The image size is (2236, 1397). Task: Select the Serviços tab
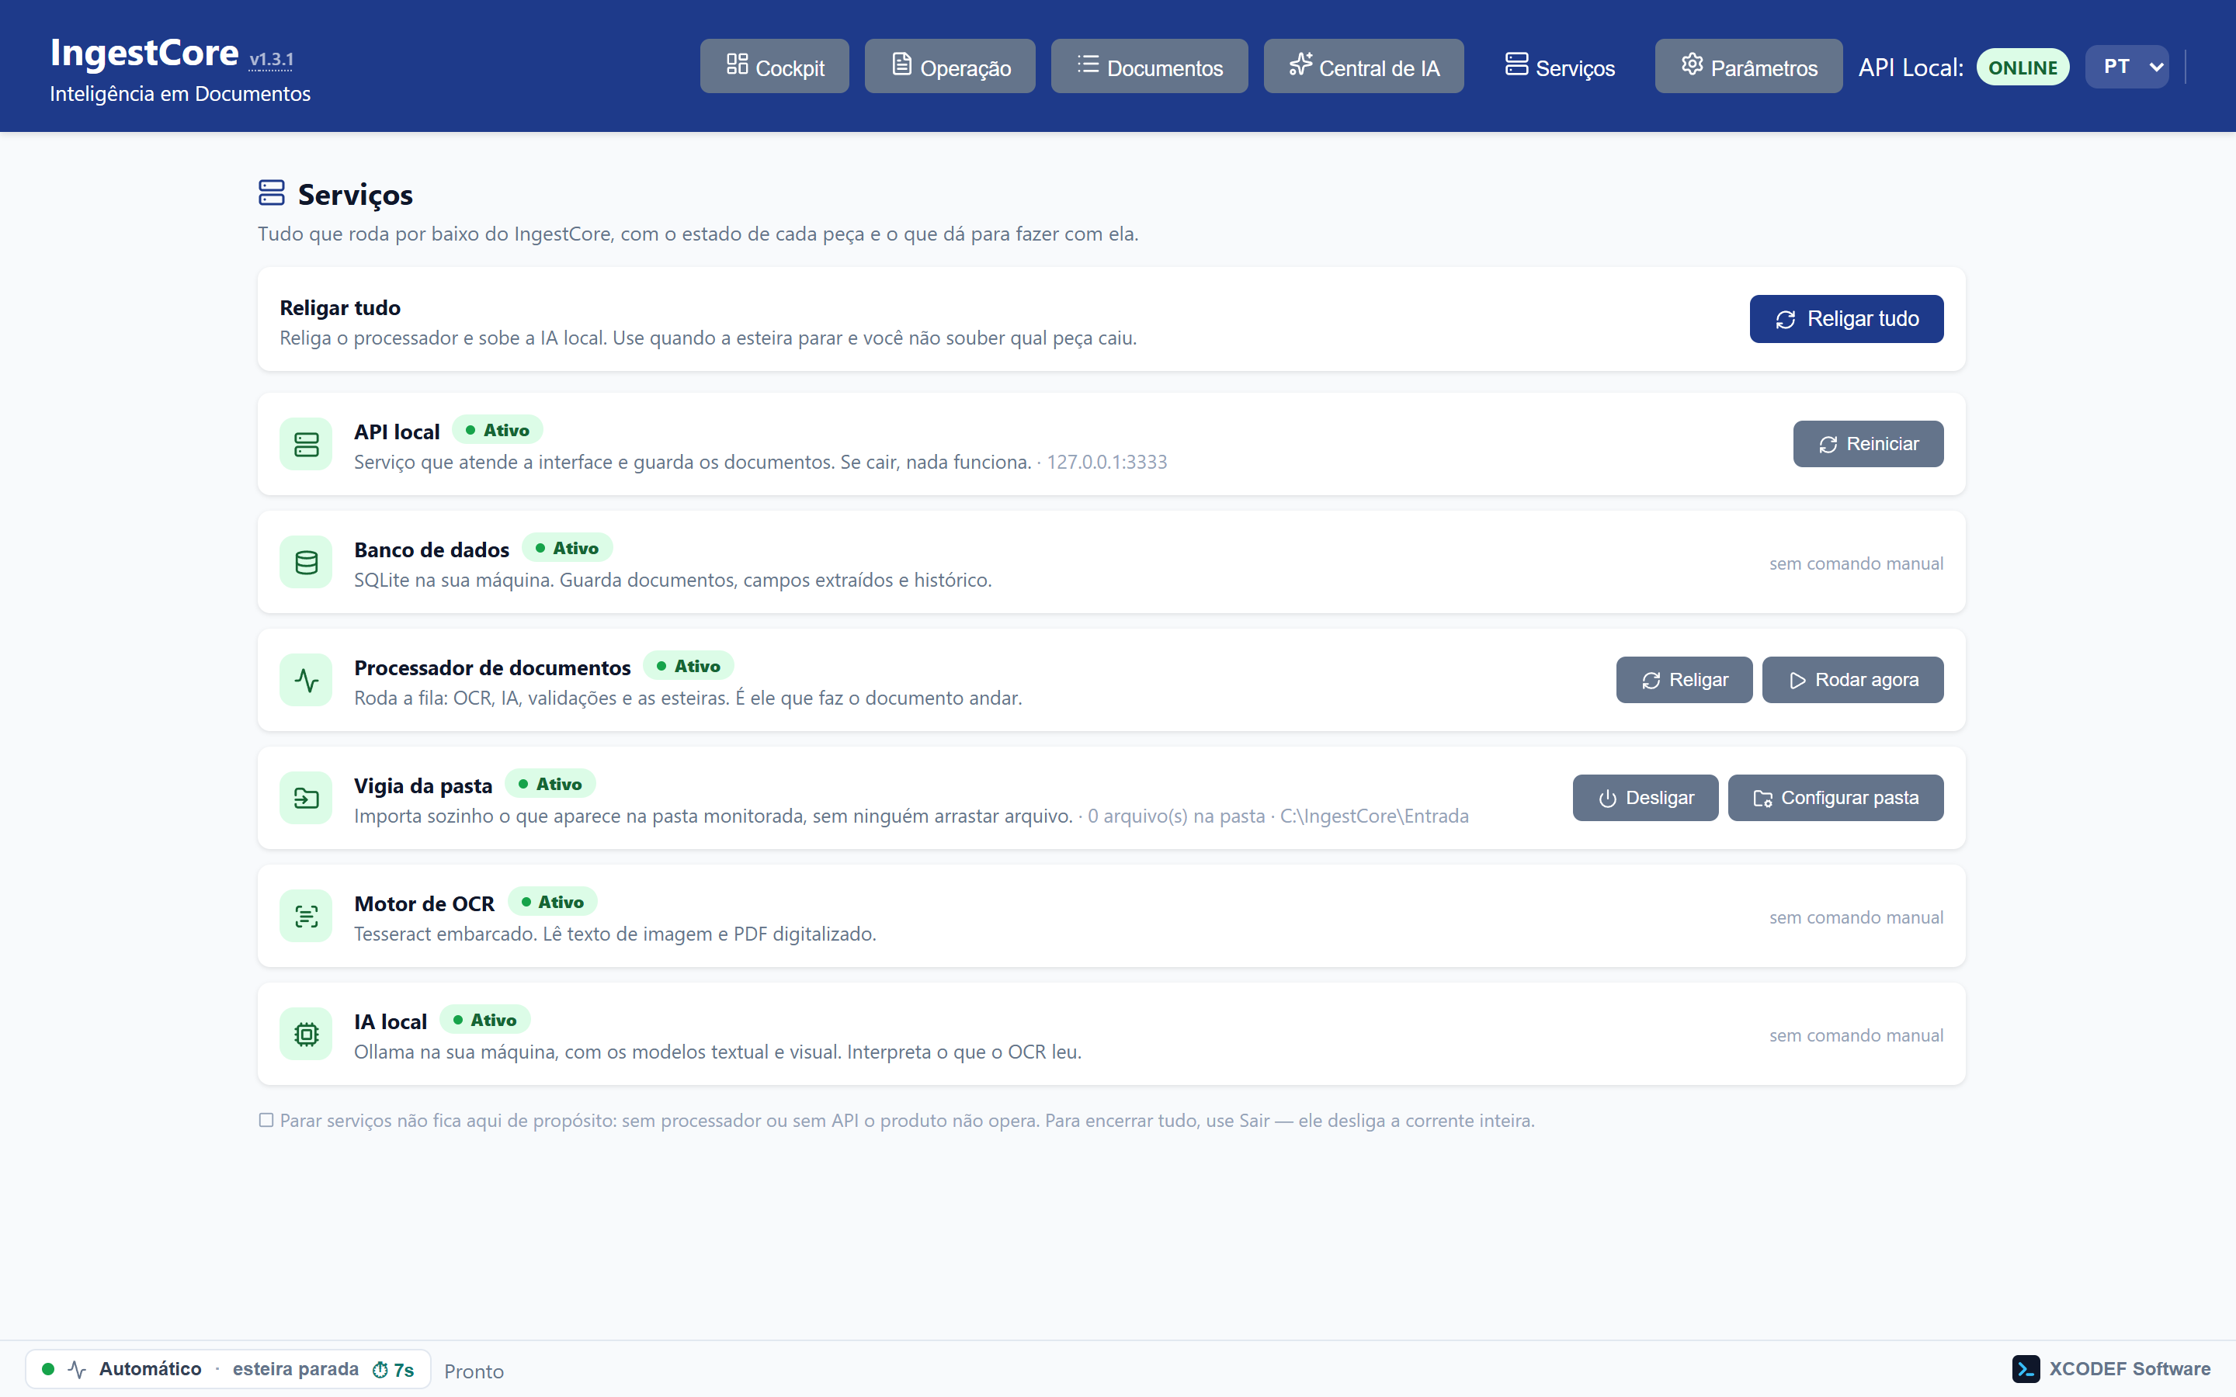tap(1560, 67)
